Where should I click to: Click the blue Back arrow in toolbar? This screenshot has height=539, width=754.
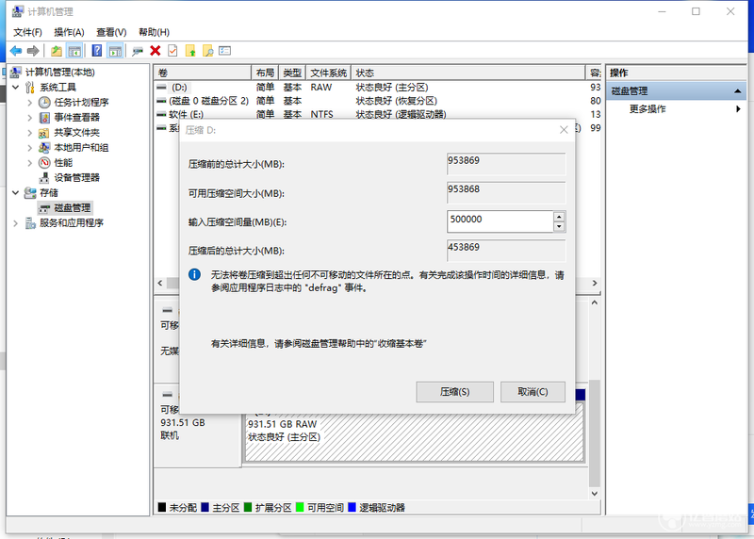coord(16,51)
